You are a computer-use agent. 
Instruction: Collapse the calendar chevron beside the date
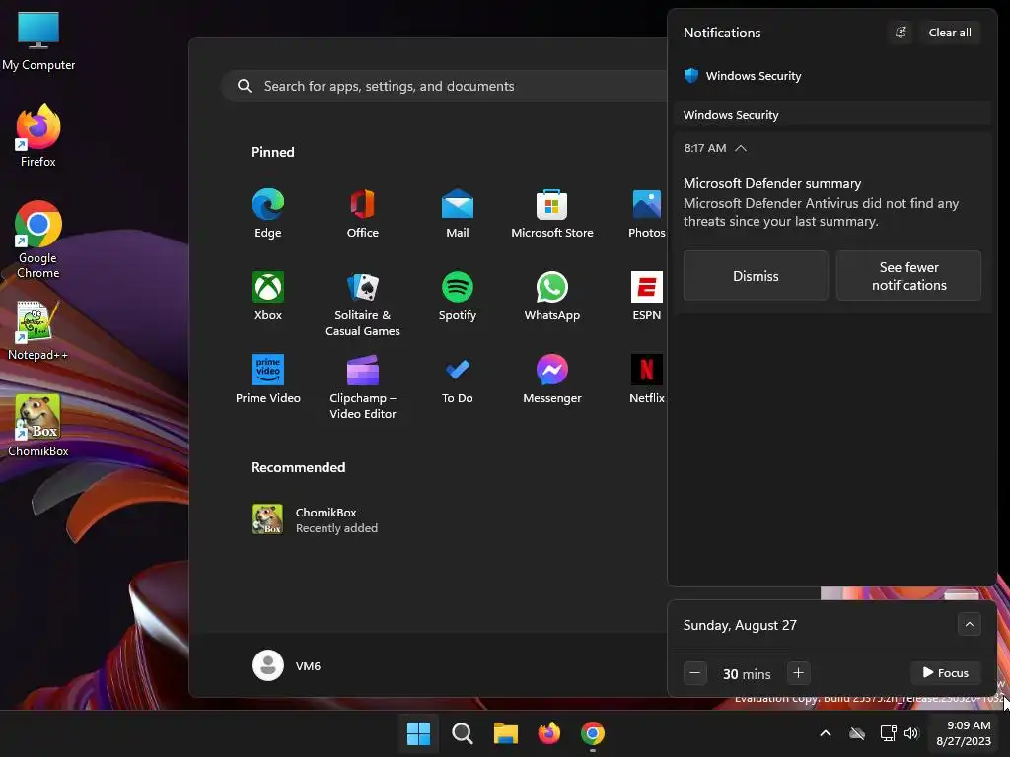pyautogui.click(x=970, y=624)
